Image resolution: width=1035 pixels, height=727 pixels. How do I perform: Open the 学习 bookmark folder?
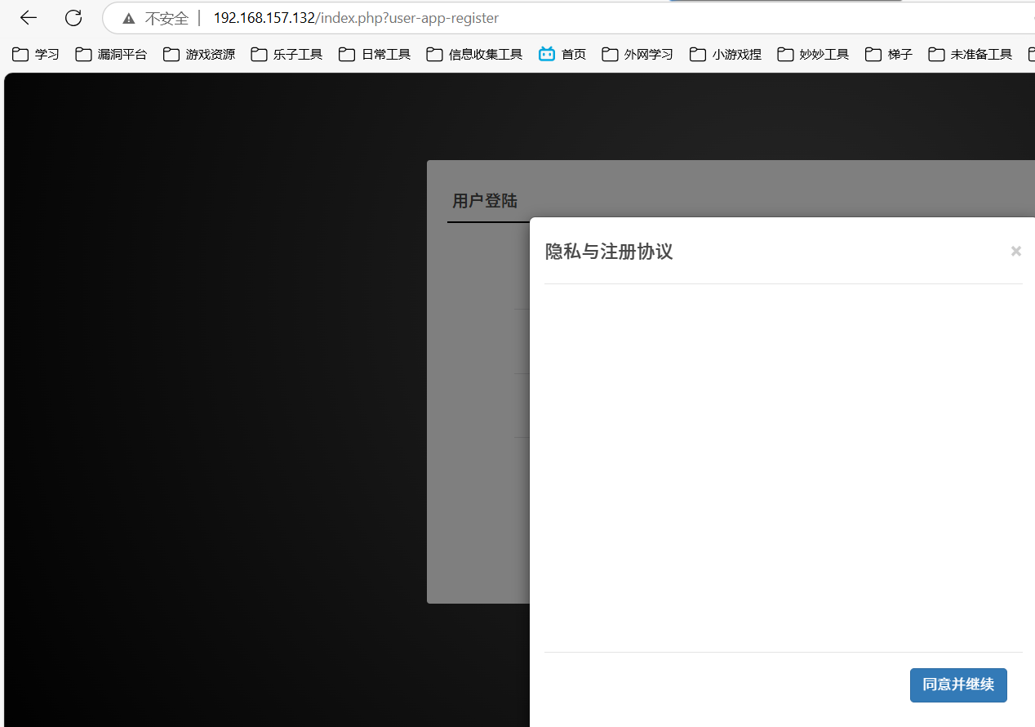[36, 55]
